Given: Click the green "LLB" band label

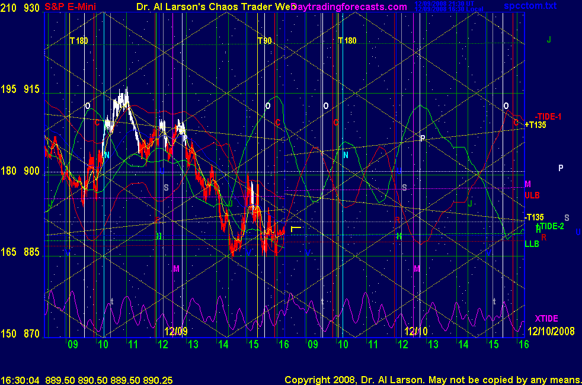Looking at the screenshot, I should [532, 243].
